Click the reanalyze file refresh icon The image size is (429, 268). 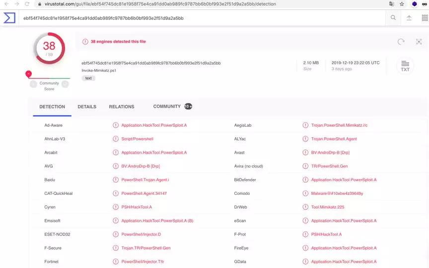point(401,42)
